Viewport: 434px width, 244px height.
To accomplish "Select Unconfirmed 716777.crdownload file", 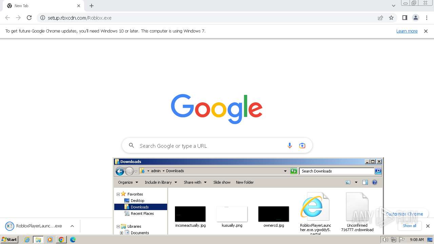I will pos(357,212).
